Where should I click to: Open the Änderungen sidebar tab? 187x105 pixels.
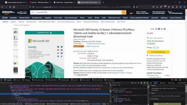tap(172, 83)
